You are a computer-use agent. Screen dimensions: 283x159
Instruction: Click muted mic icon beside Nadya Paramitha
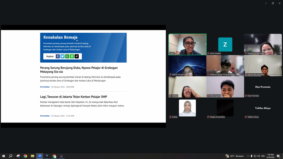[208, 117]
